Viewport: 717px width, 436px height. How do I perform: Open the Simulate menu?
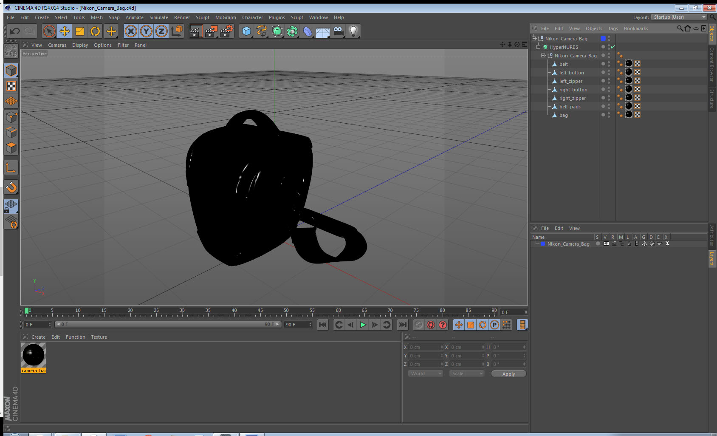(159, 17)
